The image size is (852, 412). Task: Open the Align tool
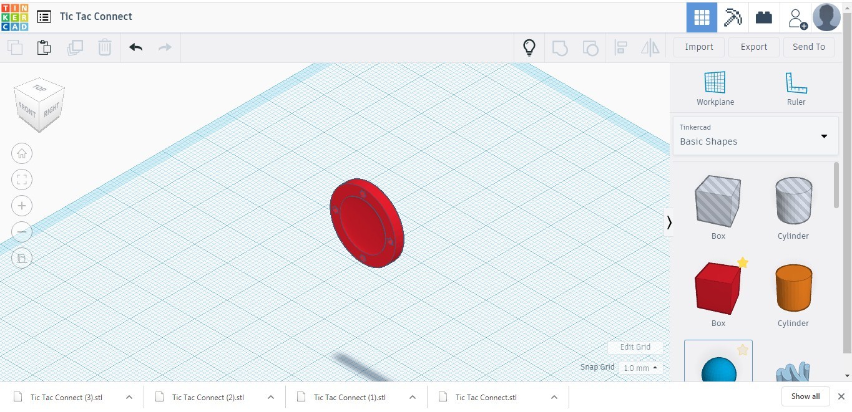(620, 47)
